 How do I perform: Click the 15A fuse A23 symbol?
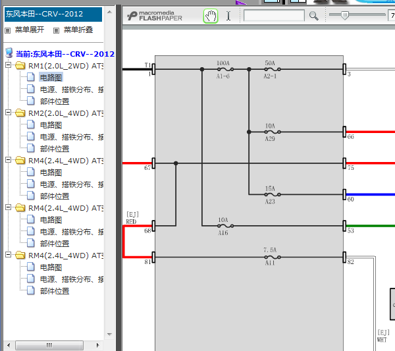[273, 194]
